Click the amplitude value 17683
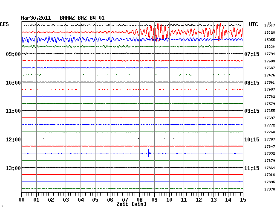277x211 pixels. pos(270,61)
